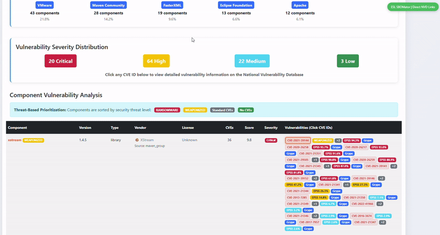
Task: Select the 22 Medium severity badge
Action: (252, 61)
